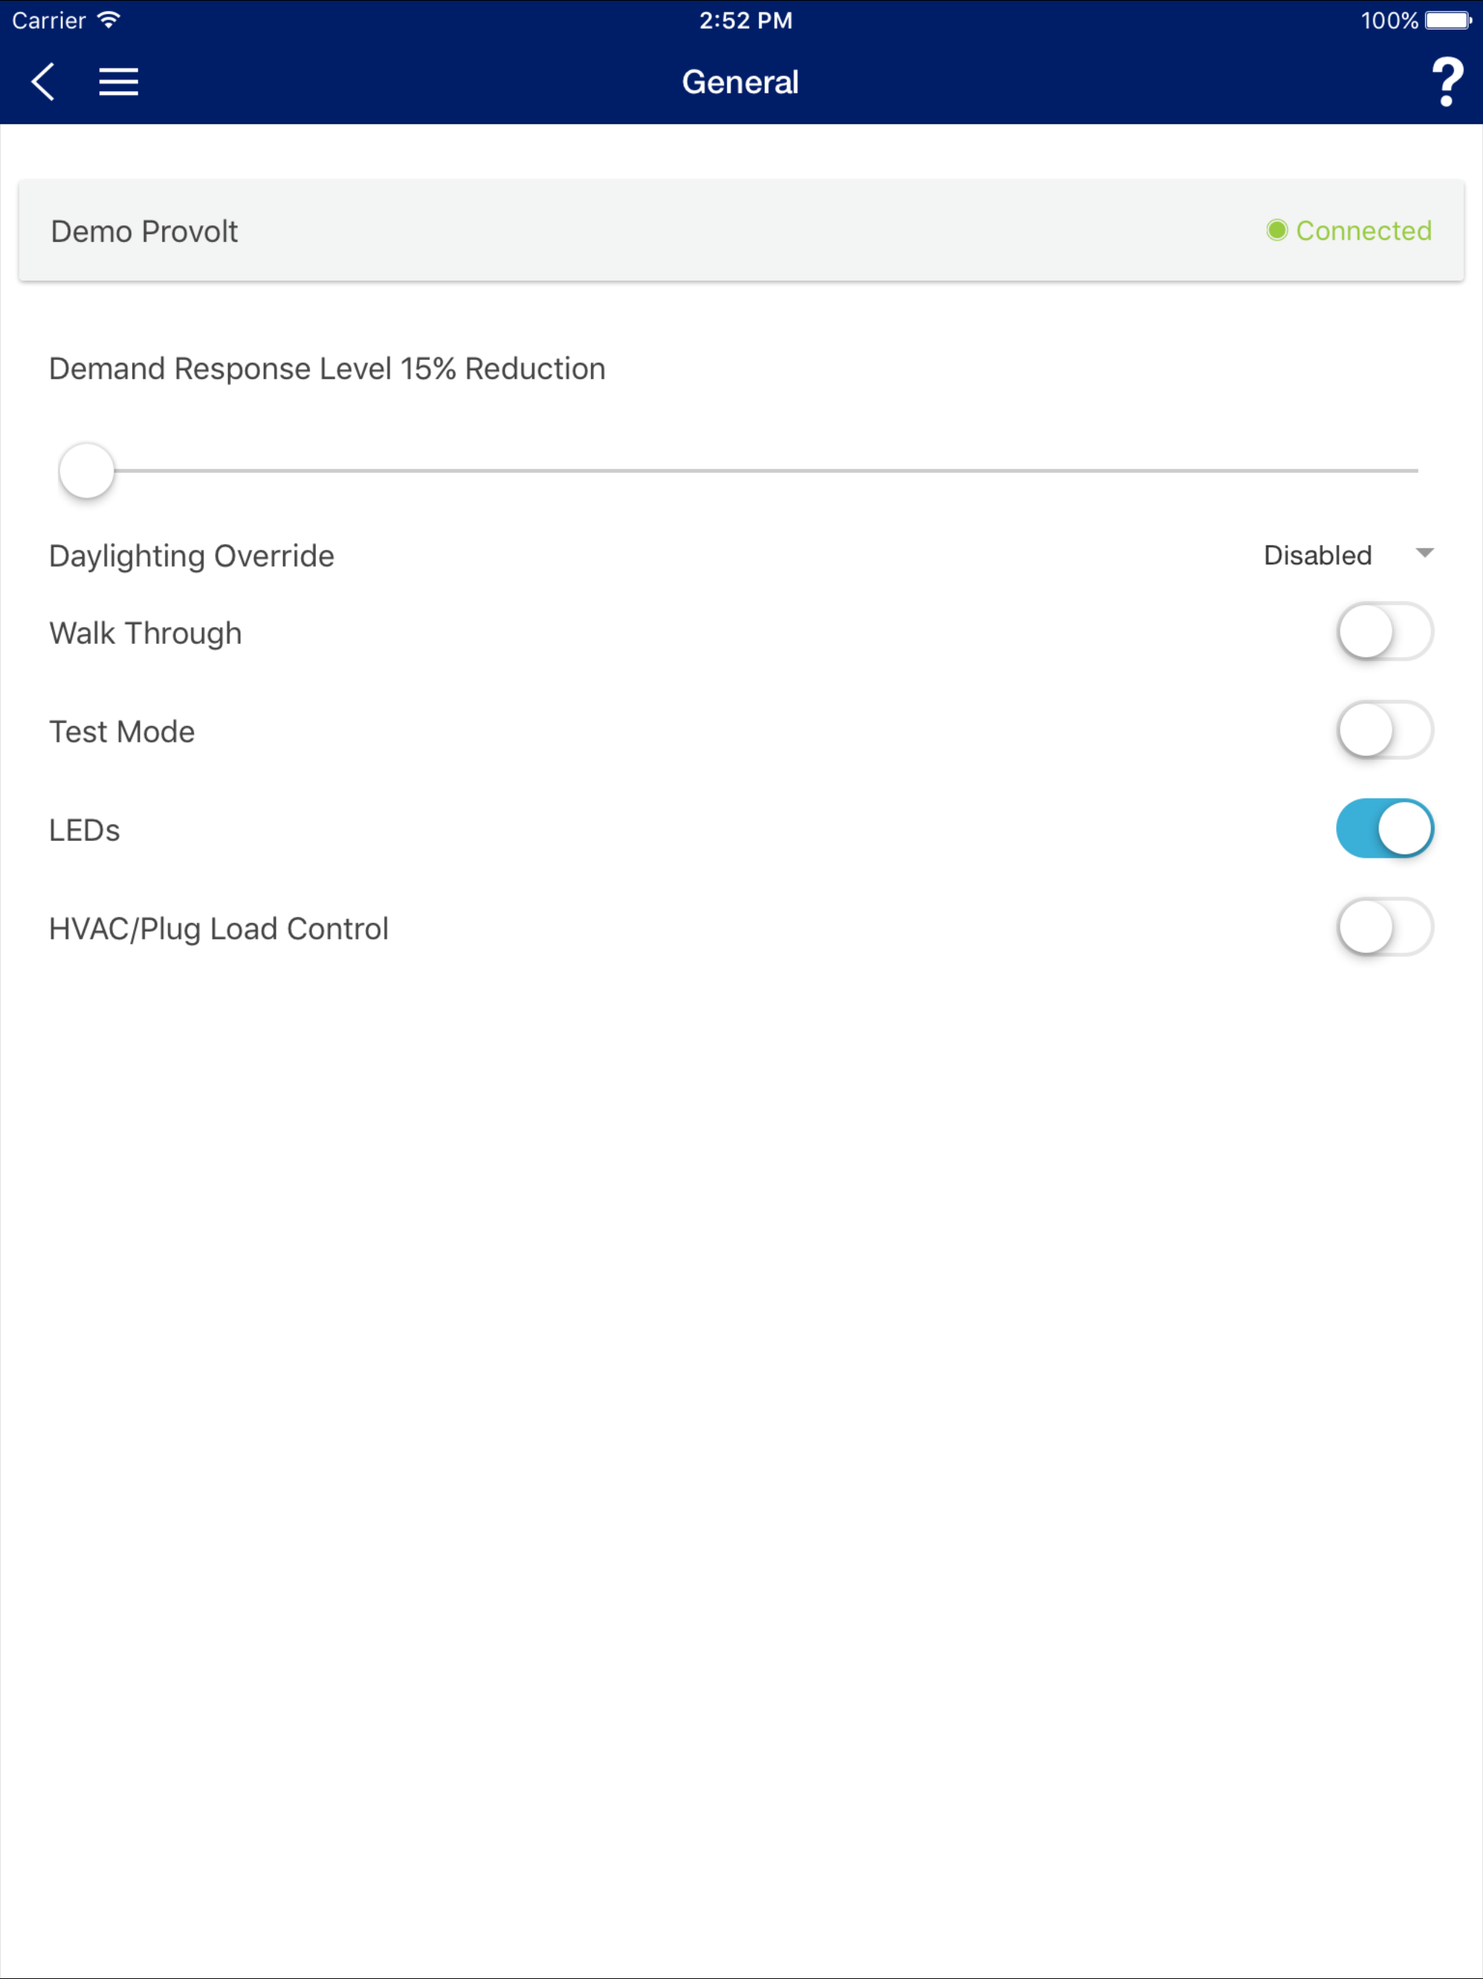Image resolution: width=1483 pixels, height=1979 pixels.
Task: Turn on Test Mode switch
Action: click(1385, 730)
